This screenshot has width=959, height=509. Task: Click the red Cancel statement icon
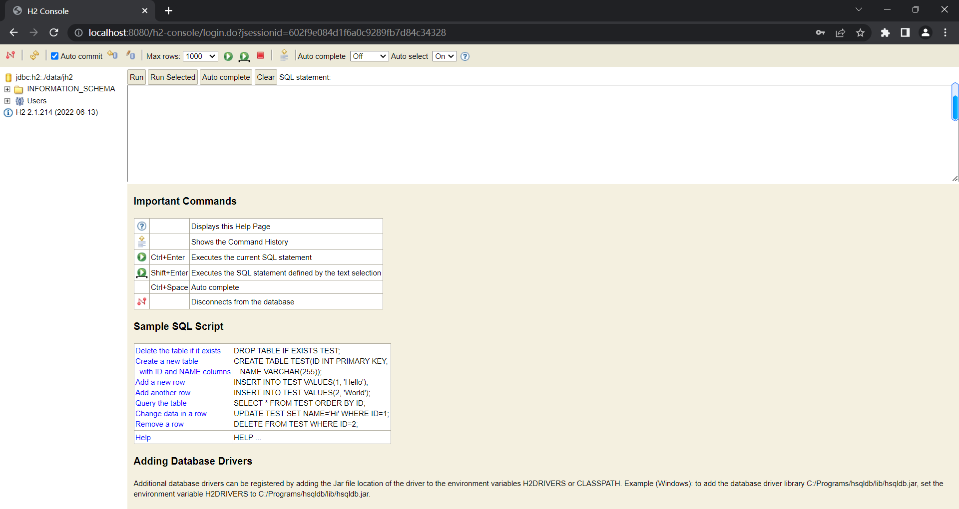coord(261,55)
